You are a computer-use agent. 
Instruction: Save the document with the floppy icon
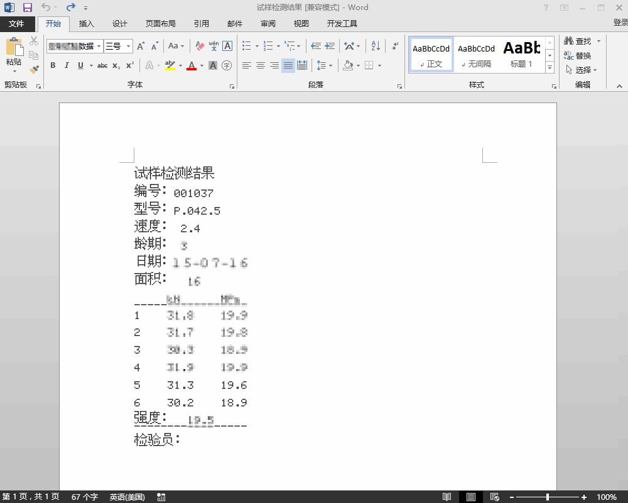click(x=27, y=7)
